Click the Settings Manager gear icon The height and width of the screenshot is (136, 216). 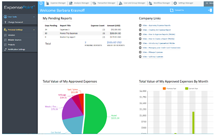tap(175, 3)
